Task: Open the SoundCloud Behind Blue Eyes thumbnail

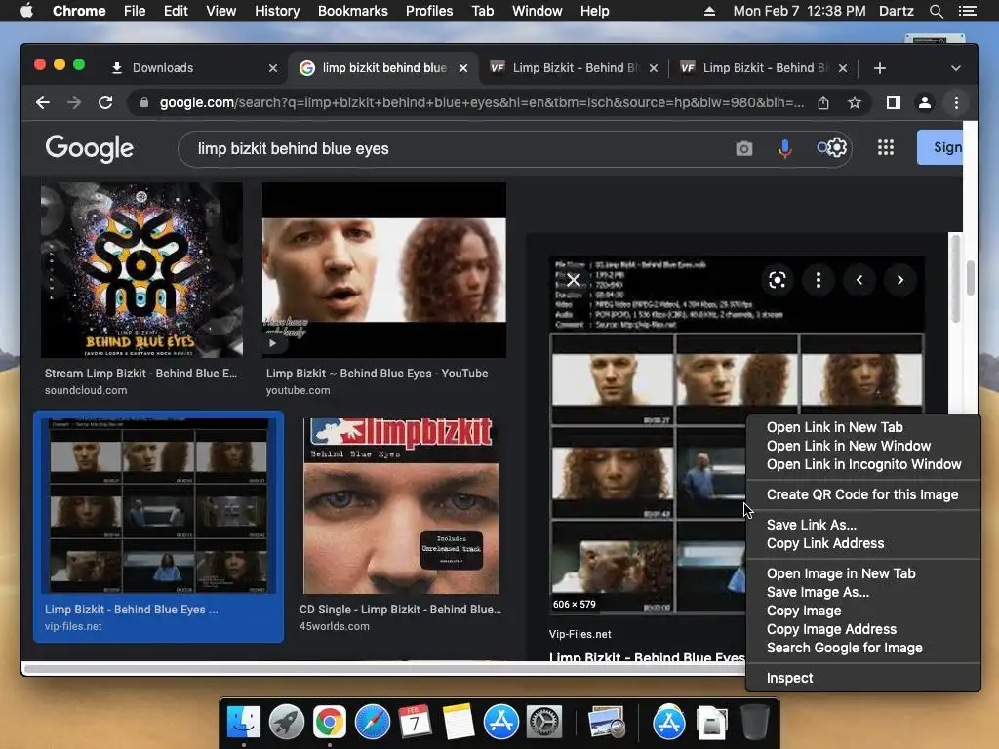Action: click(x=141, y=270)
